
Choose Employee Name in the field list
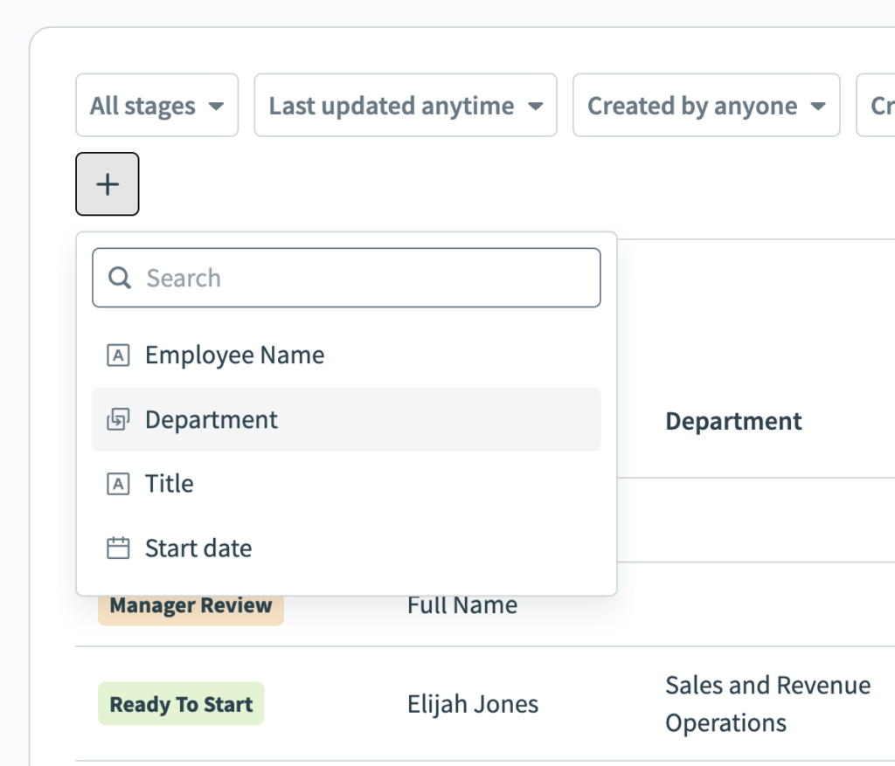click(234, 355)
